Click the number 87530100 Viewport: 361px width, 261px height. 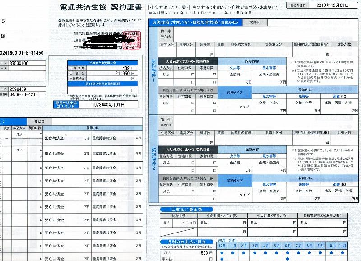[19, 63]
